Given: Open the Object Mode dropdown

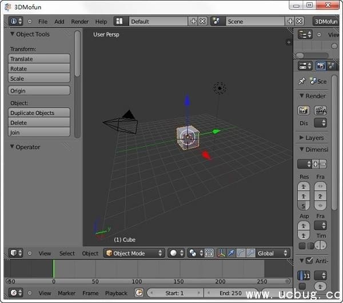Looking at the screenshot, I should [x=134, y=253].
